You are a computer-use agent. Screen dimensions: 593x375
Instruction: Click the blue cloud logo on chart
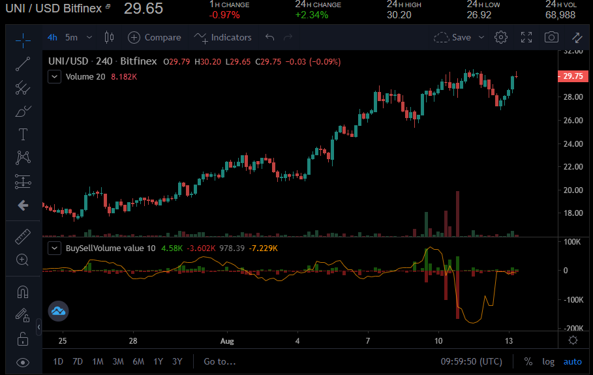[x=58, y=310]
